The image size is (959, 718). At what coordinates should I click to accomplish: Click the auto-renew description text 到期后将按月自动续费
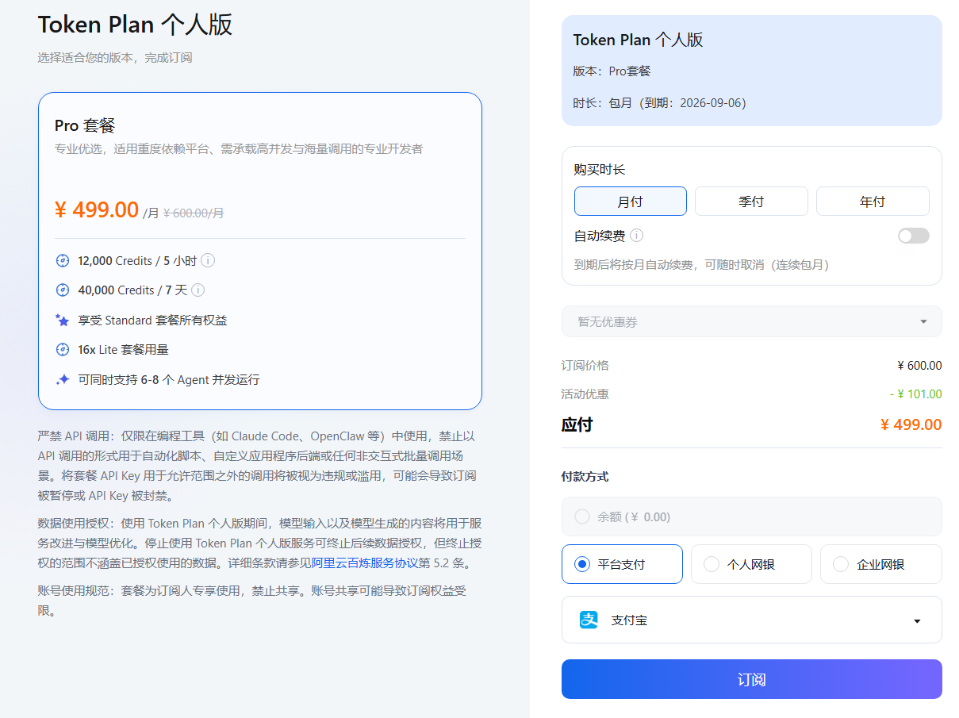[x=701, y=265]
